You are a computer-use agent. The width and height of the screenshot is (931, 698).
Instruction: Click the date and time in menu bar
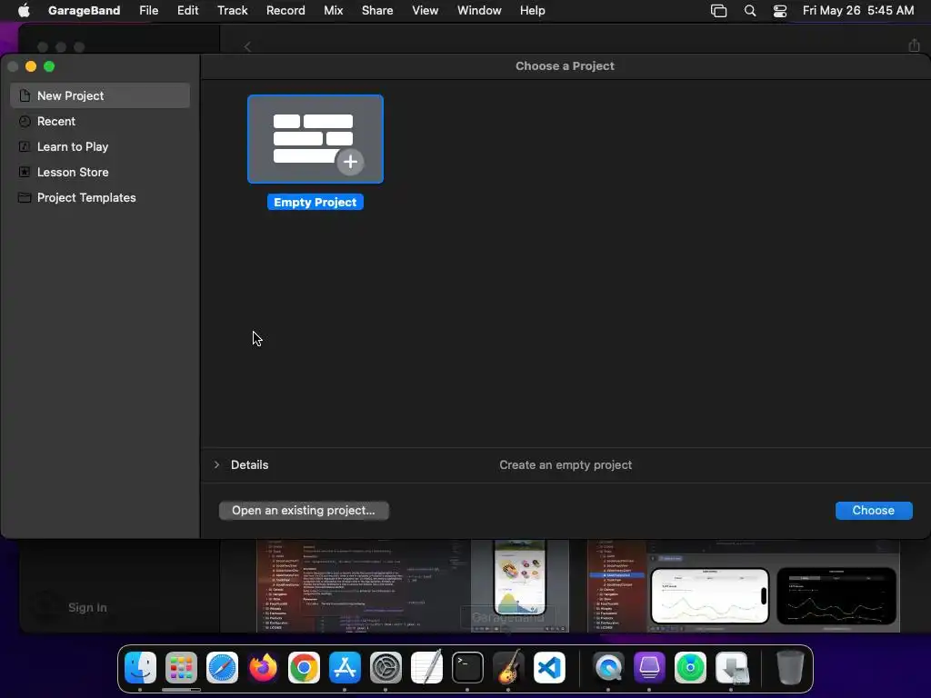click(x=858, y=11)
